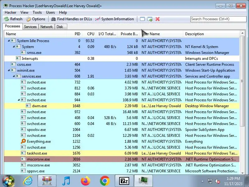Select the Processes tab
The height and width of the screenshot is (187, 249).
(x=12, y=26)
